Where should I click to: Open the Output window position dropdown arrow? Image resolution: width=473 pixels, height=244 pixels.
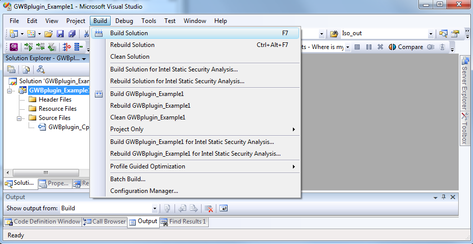coord(435,198)
